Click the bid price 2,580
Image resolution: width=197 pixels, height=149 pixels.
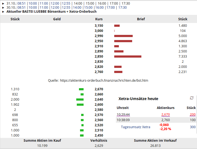coord(99,110)
